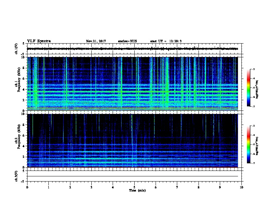
Task: Click time axis tick label "0"
Action: tap(27, 187)
